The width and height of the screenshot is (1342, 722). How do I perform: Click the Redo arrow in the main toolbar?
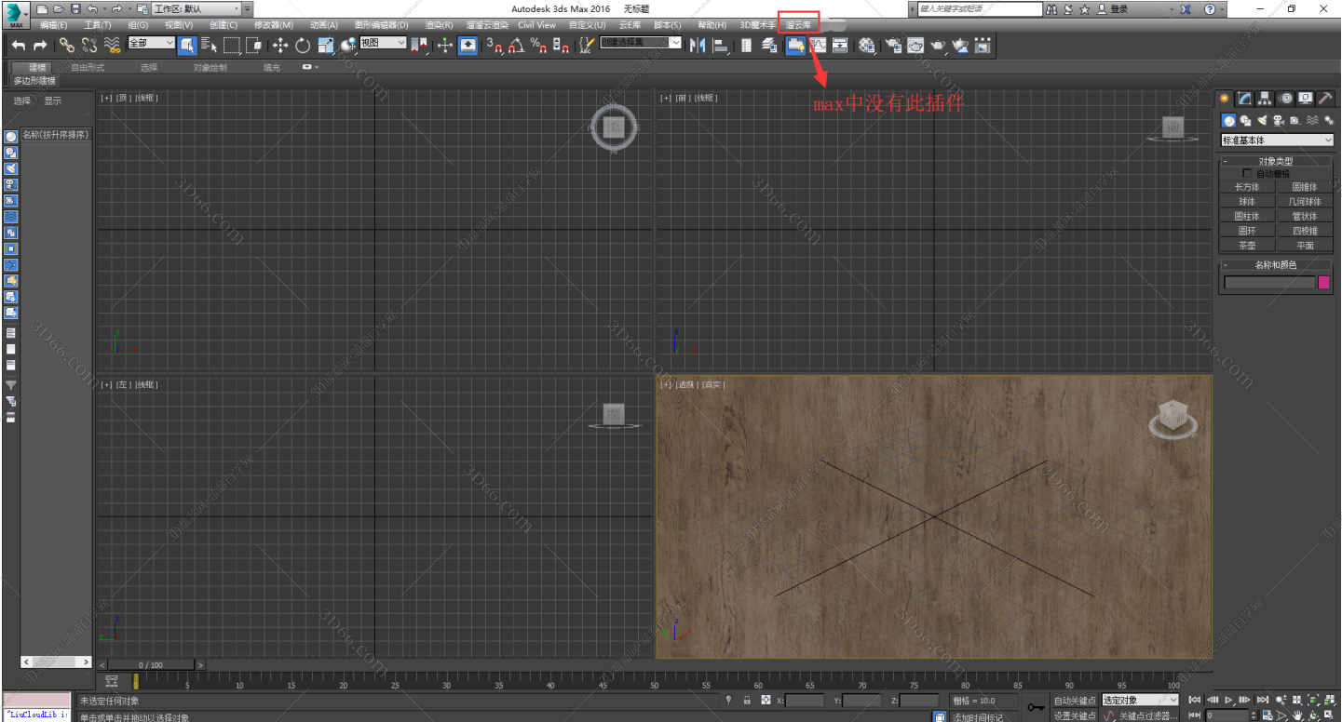pos(40,45)
